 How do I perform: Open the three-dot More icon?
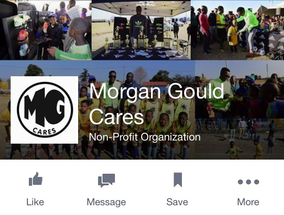[248, 182]
